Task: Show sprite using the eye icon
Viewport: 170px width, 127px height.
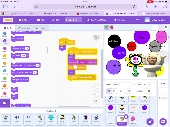Action: 109,91
